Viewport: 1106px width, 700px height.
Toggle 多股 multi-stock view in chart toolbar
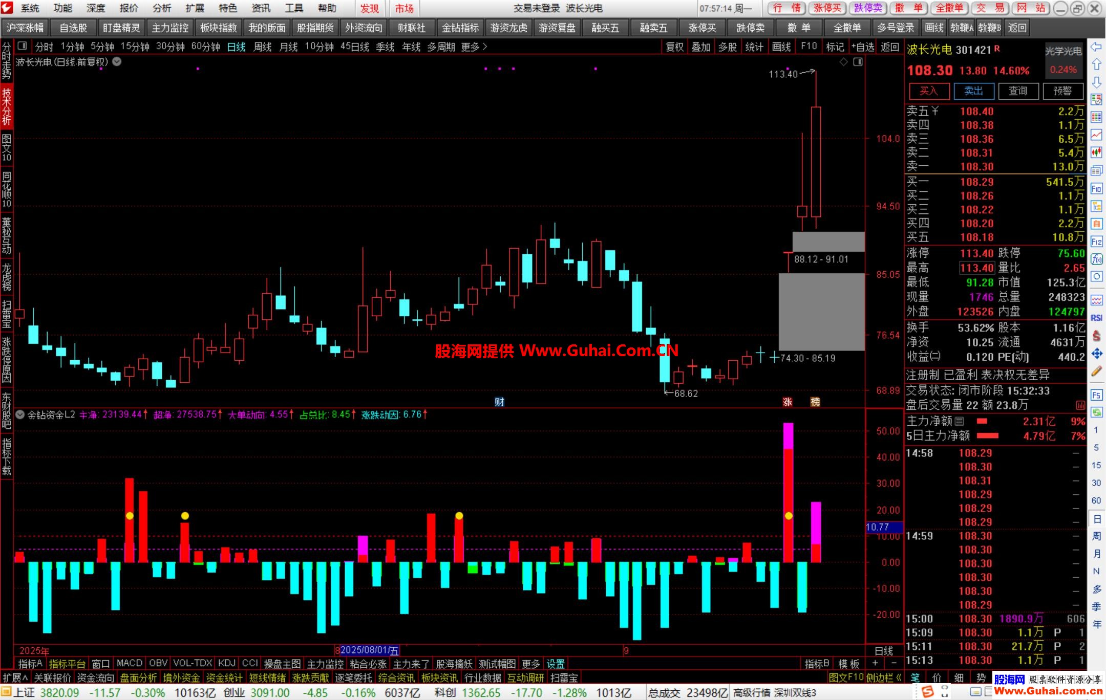click(728, 47)
